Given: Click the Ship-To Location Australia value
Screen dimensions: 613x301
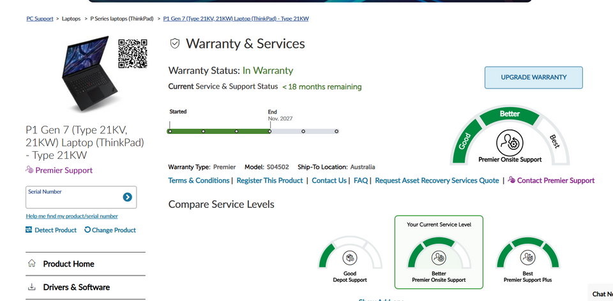Looking at the screenshot, I should (x=363, y=167).
